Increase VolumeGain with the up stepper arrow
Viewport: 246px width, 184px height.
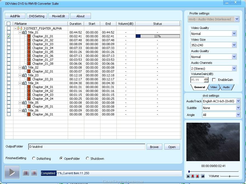click(206, 78)
